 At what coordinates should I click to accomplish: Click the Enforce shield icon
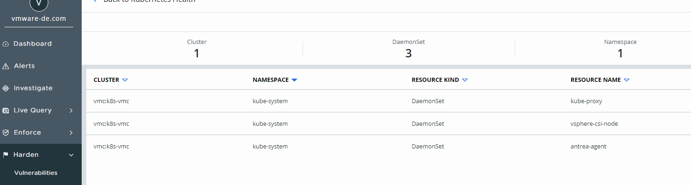(x=6, y=133)
